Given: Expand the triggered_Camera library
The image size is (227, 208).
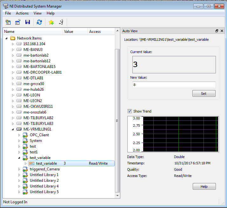Looking at the screenshot, I should pos(19,169).
